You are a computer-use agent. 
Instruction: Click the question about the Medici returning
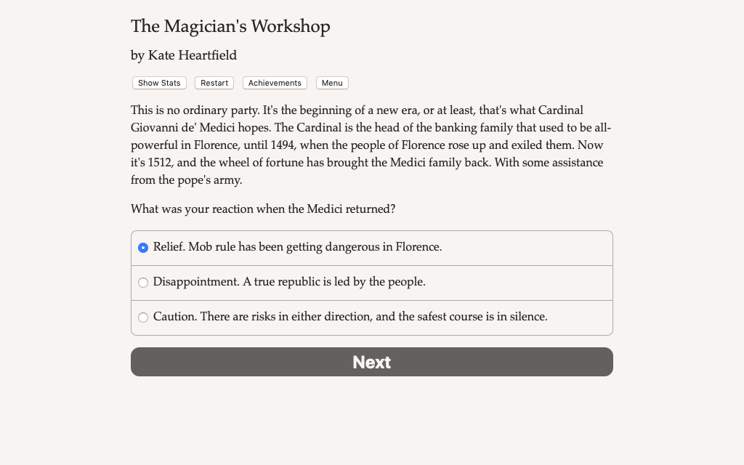[x=262, y=209]
